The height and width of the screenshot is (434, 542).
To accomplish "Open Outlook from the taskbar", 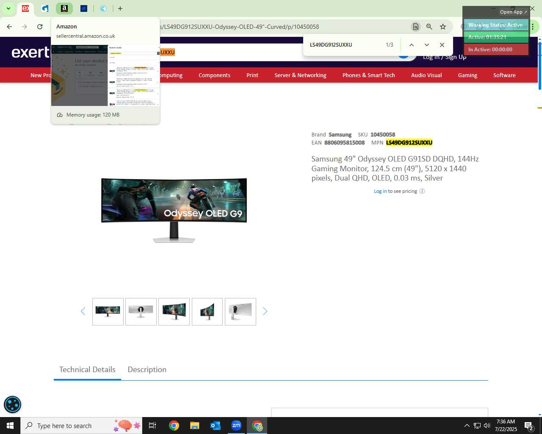I will click(x=216, y=426).
